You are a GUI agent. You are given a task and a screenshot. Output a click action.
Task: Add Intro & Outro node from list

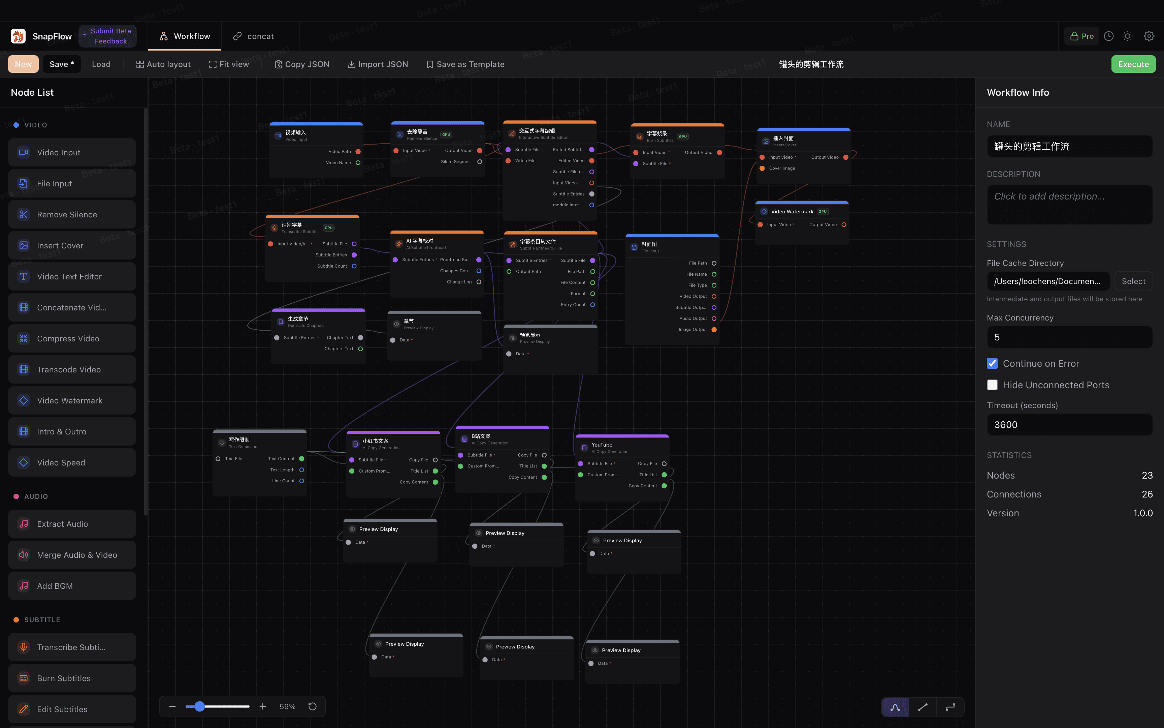(x=72, y=431)
